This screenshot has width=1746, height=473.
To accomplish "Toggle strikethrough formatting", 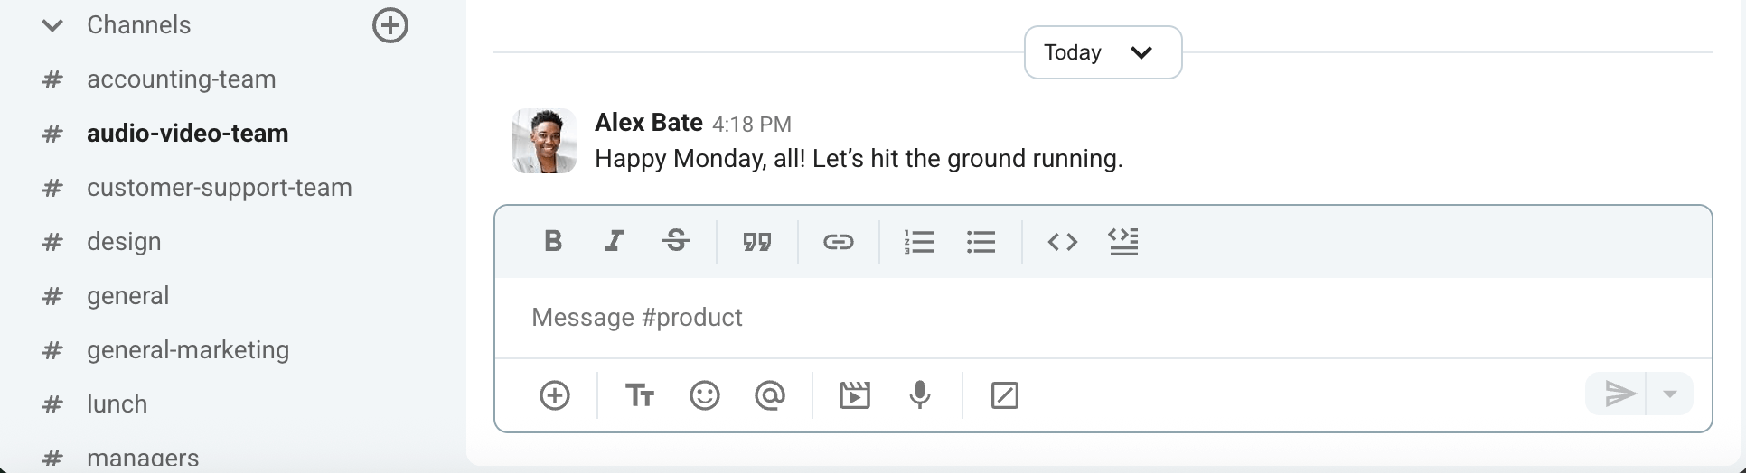I will (676, 241).
